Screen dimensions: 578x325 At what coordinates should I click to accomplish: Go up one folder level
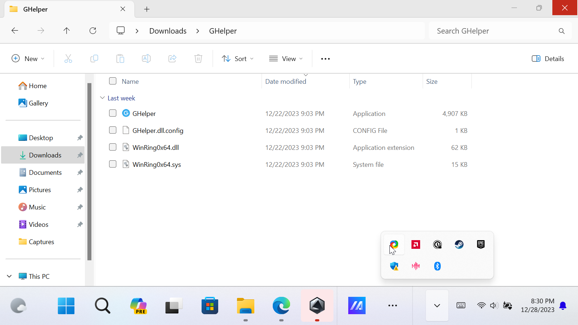(66, 31)
